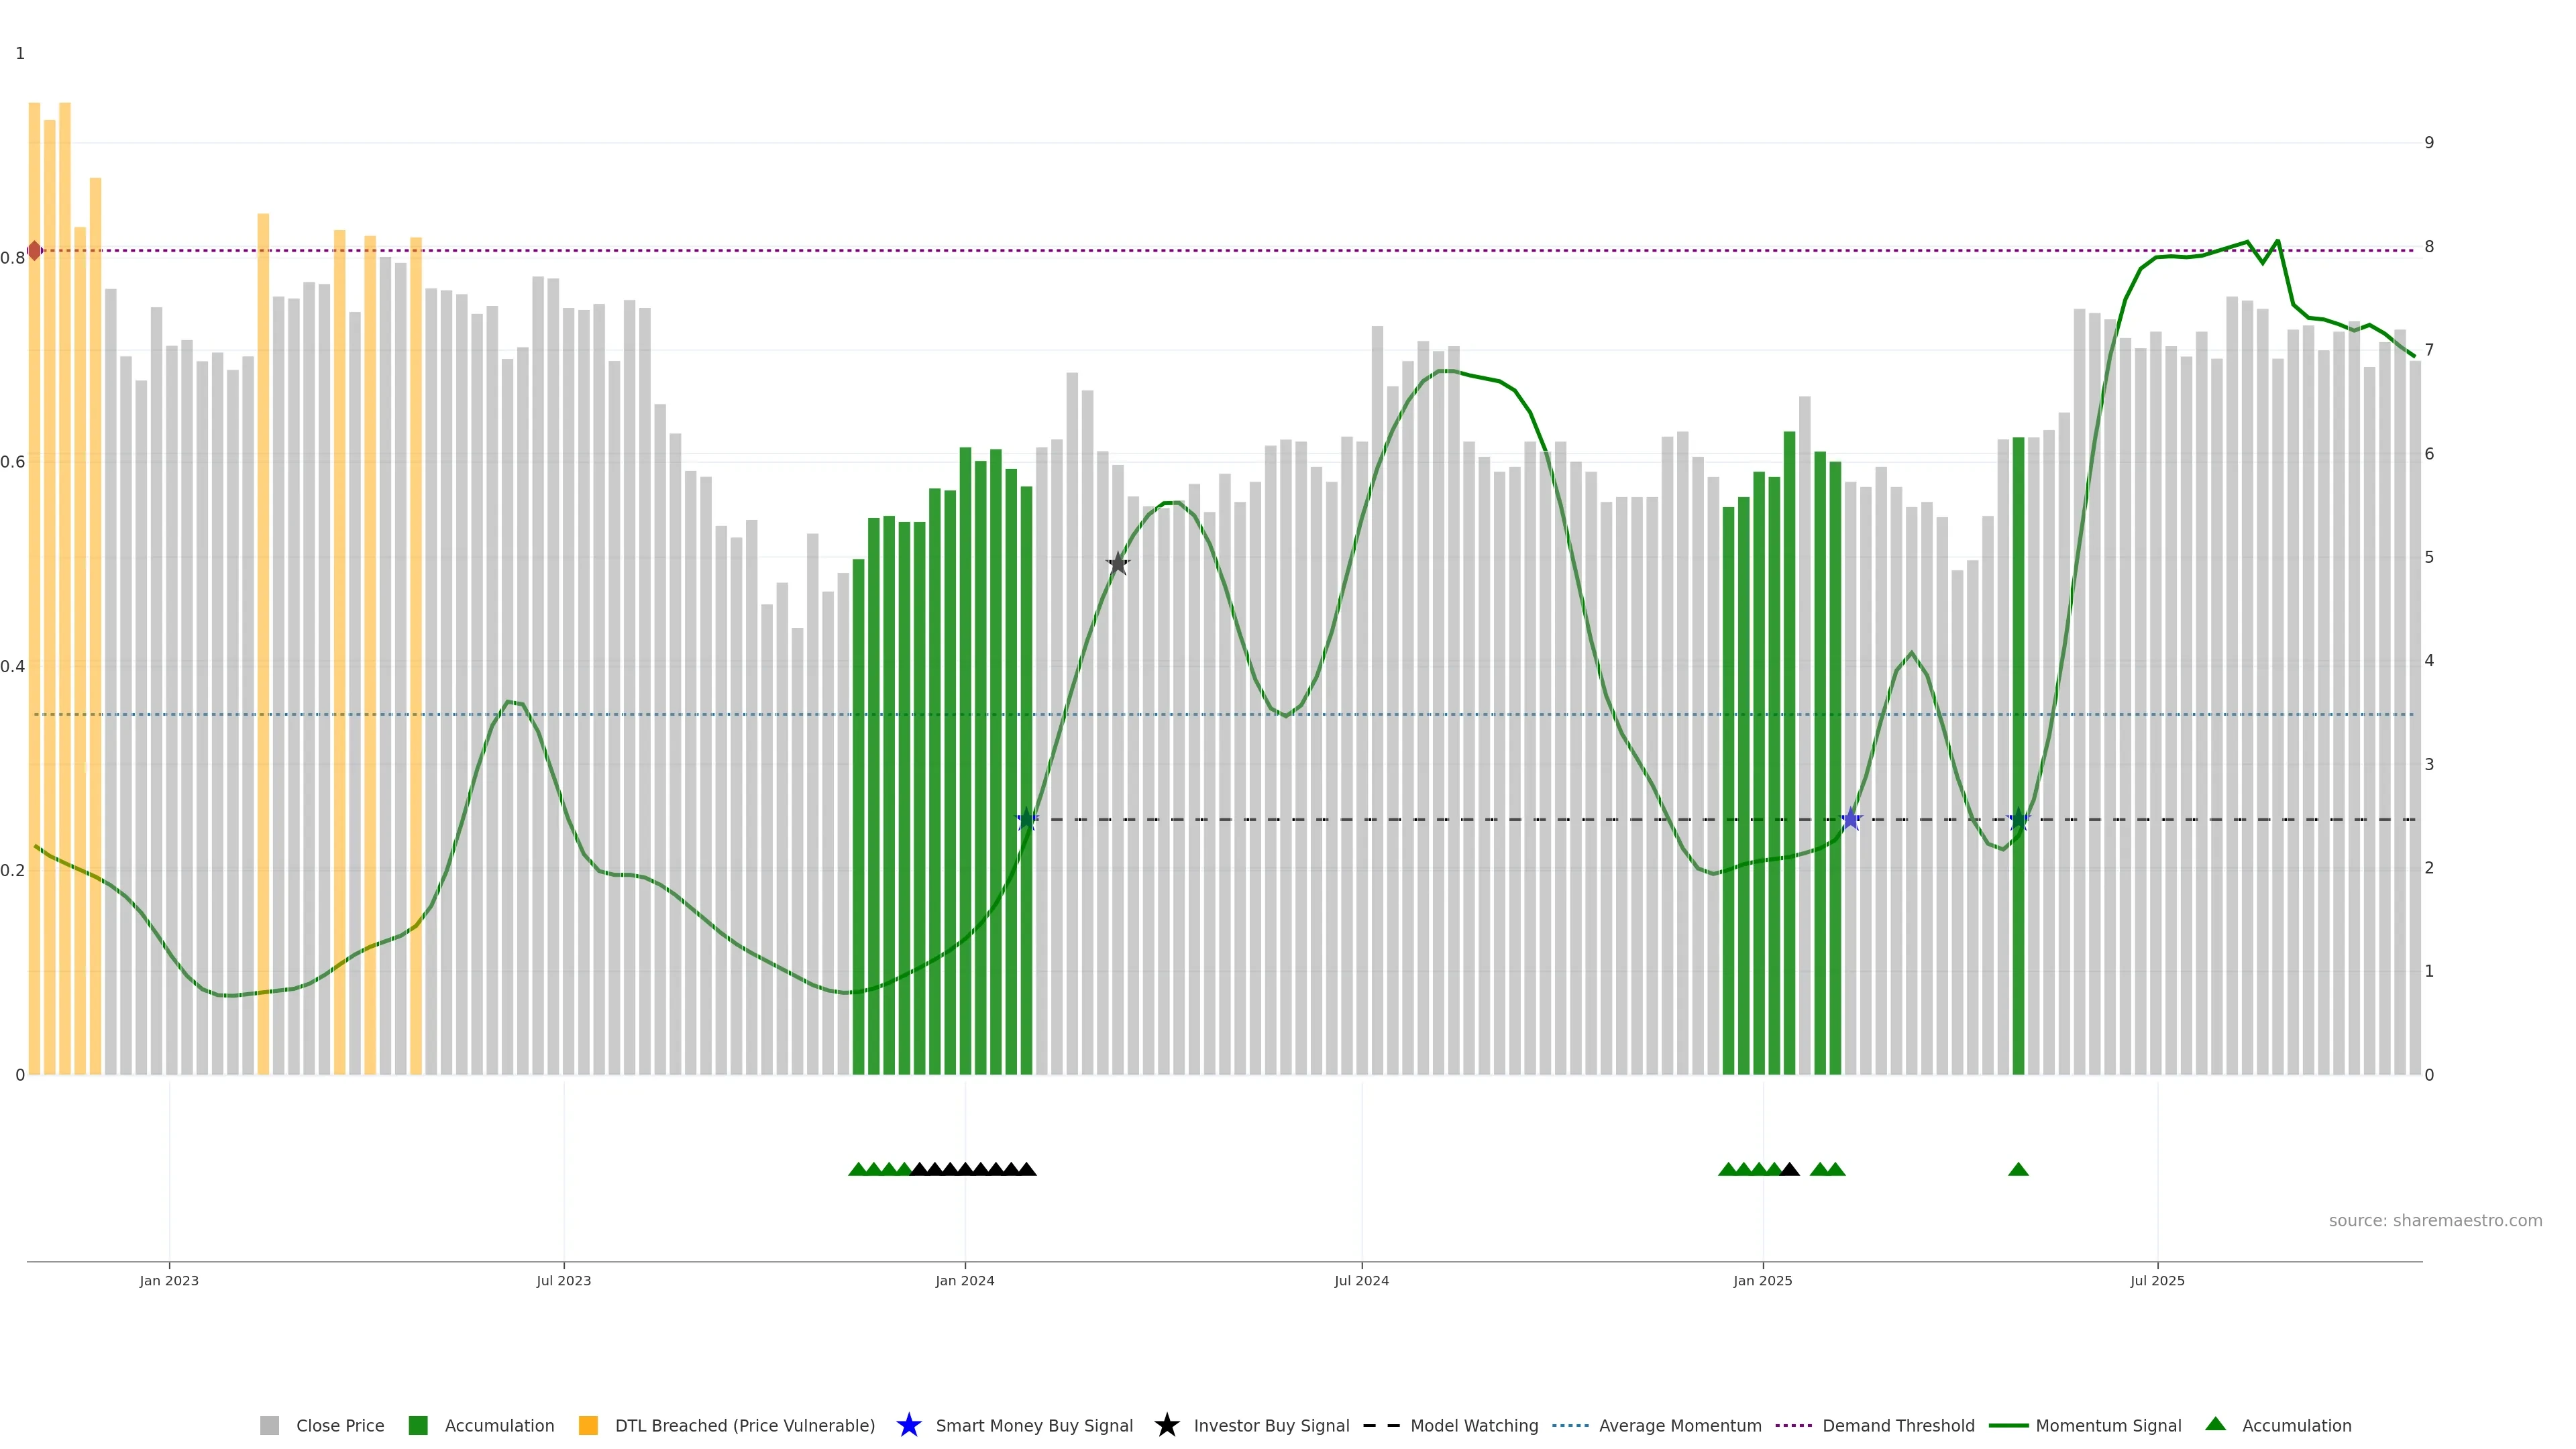Click the star marker at end of first accumulation block
2576x1449 pixels.
click(x=1027, y=819)
